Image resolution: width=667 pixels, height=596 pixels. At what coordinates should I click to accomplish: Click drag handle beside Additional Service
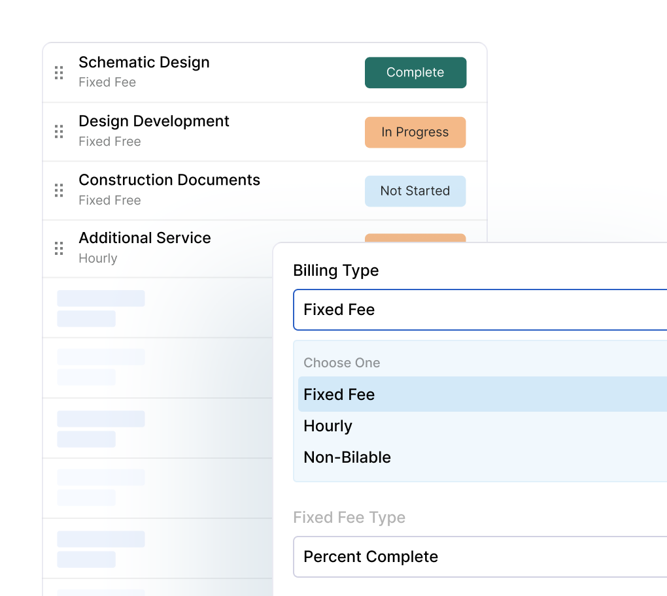[59, 248]
